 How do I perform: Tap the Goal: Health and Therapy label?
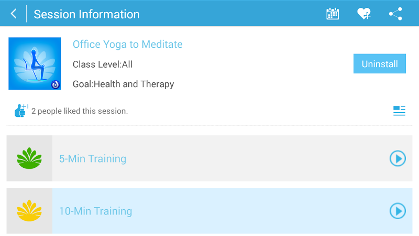coord(123,84)
